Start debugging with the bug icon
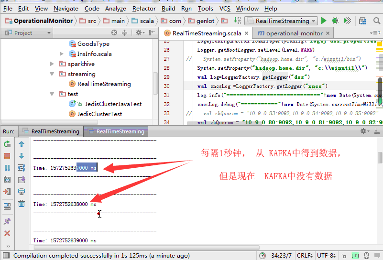 (336, 21)
